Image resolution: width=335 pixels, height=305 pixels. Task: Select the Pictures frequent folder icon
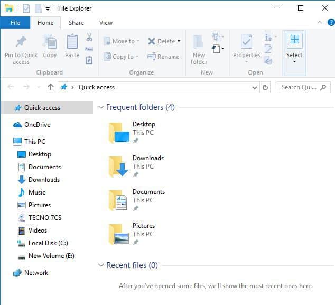point(119,234)
